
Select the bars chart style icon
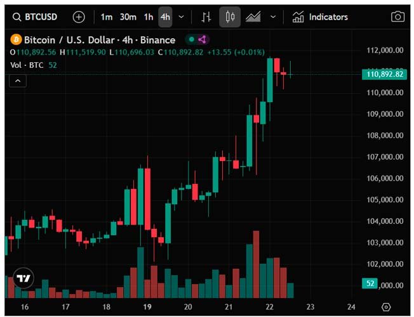click(x=206, y=17)
